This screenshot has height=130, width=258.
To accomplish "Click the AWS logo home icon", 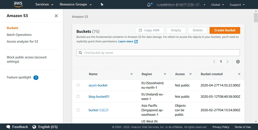I will [18, 4].
